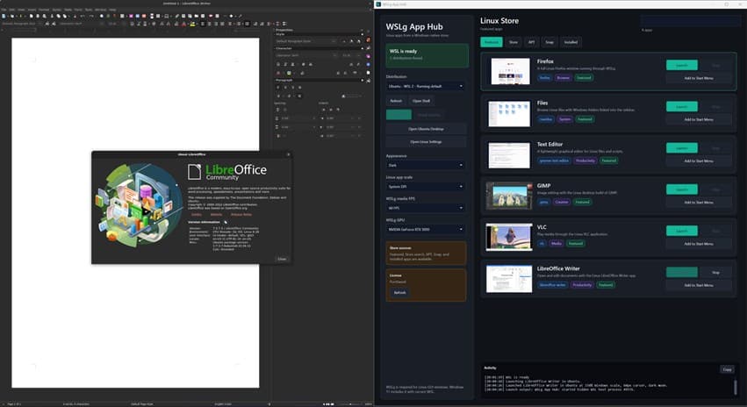The width and height of the screenshot is (747, 407).
Task: Switch to the Snap tab in Linux Store
Action: (549, 42)
